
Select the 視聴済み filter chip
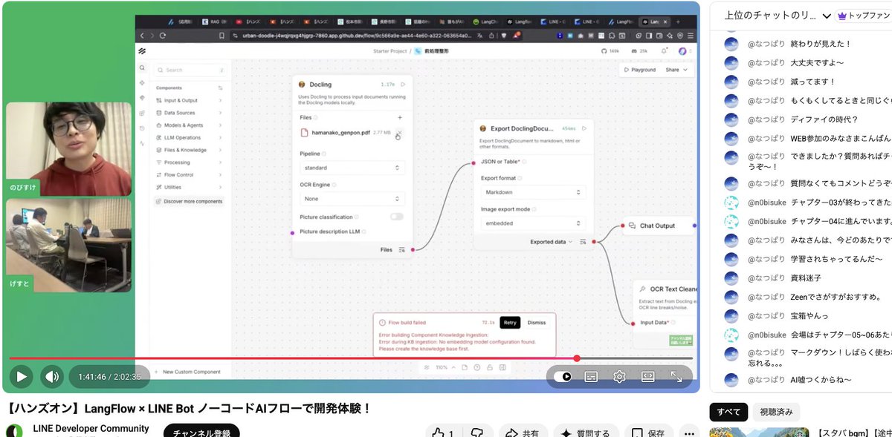[x=776, y=413]
